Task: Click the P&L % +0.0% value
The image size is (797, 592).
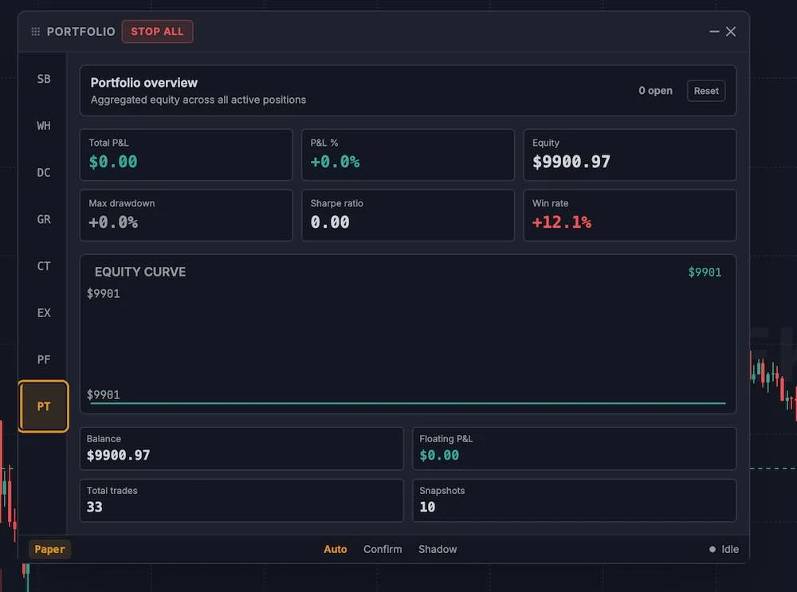Action: point(335,162)
